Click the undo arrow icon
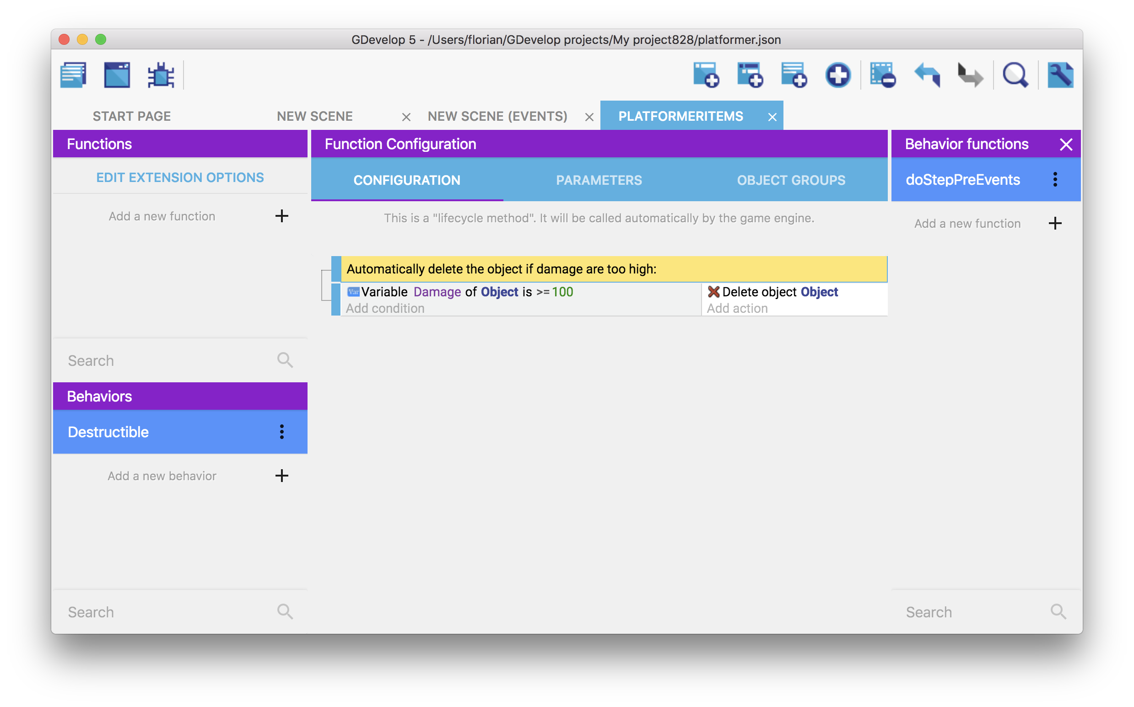The height and width of the screenshot is (707, 1134). [x=927, y=75]
